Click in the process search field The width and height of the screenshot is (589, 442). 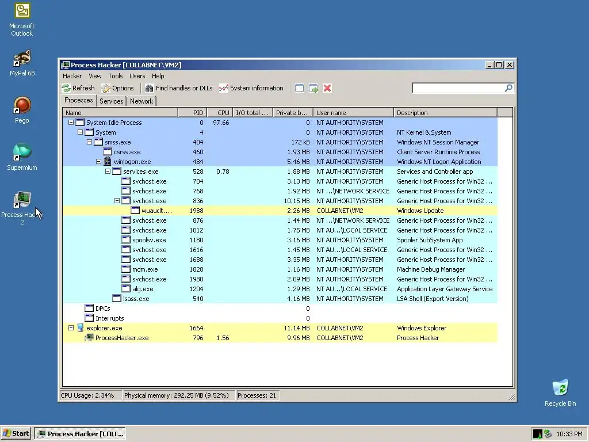click(x=458, y=88)
